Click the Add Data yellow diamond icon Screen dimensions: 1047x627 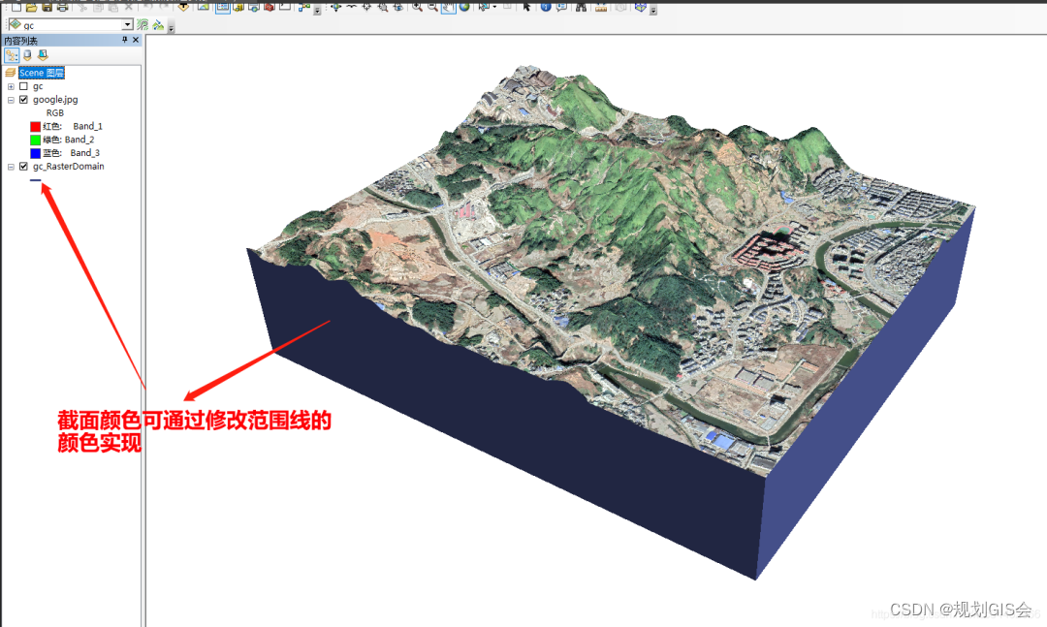(184, 9)
